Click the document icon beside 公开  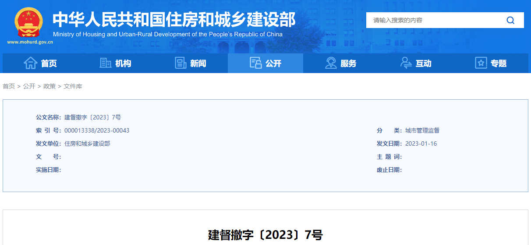coord(255,63)
